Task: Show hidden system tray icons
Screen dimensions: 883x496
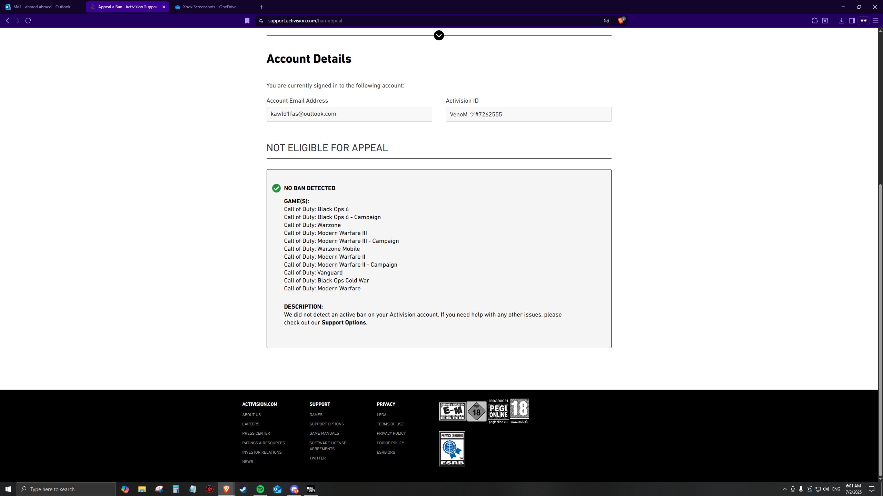Action: [784, 489]
